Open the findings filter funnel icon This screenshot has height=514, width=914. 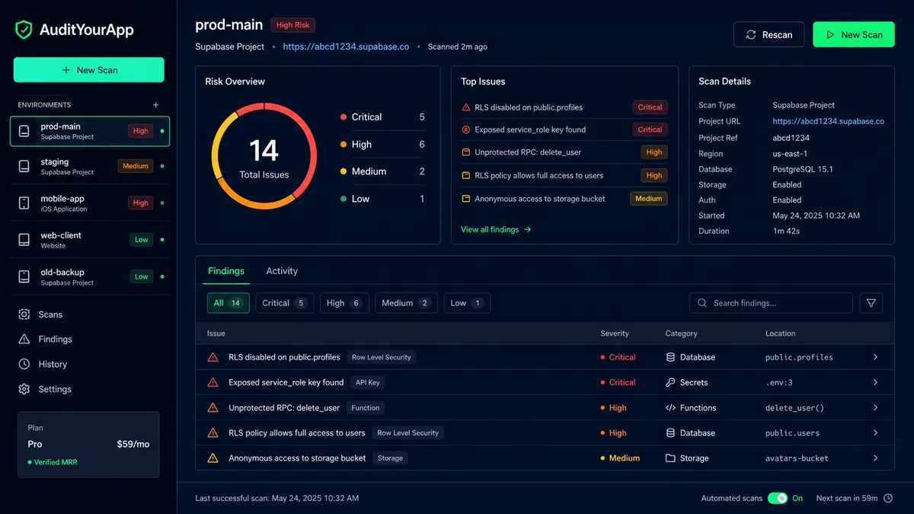pyautogui.click(x=871, y=303)
